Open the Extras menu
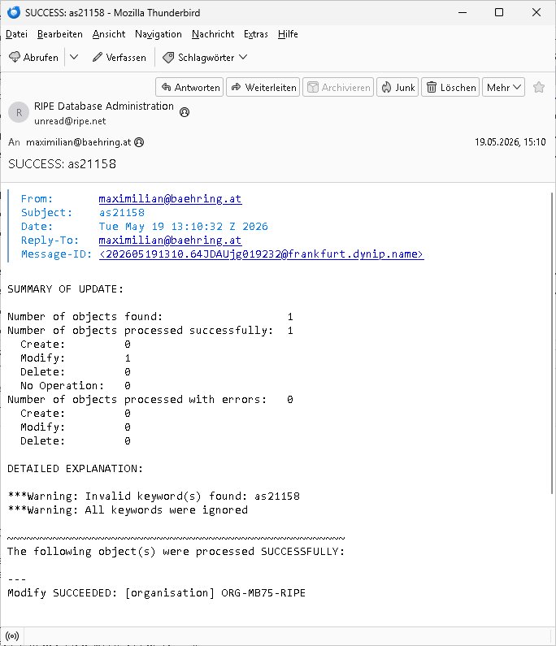 tap(256, 34)
